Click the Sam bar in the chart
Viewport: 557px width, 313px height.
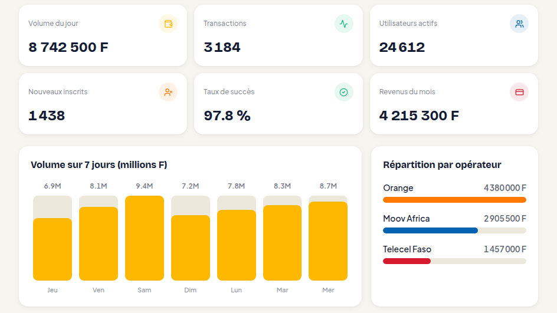coord(145,238)
